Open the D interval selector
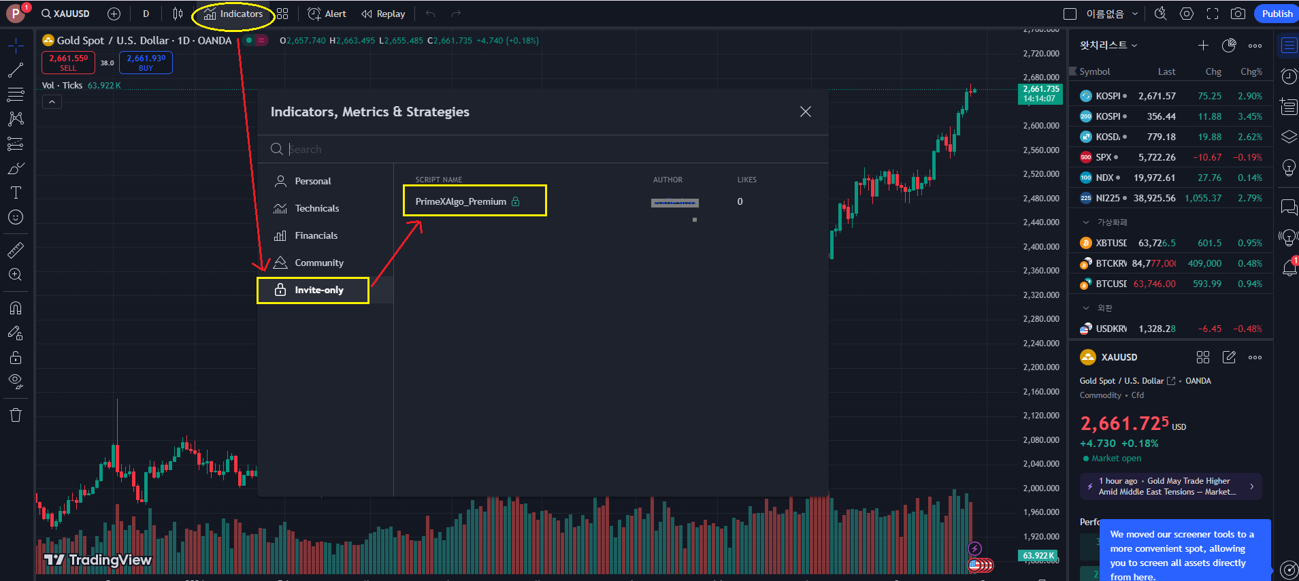Image resolution: width=1299 pixels, height=581 pixels. coord(146,14)
